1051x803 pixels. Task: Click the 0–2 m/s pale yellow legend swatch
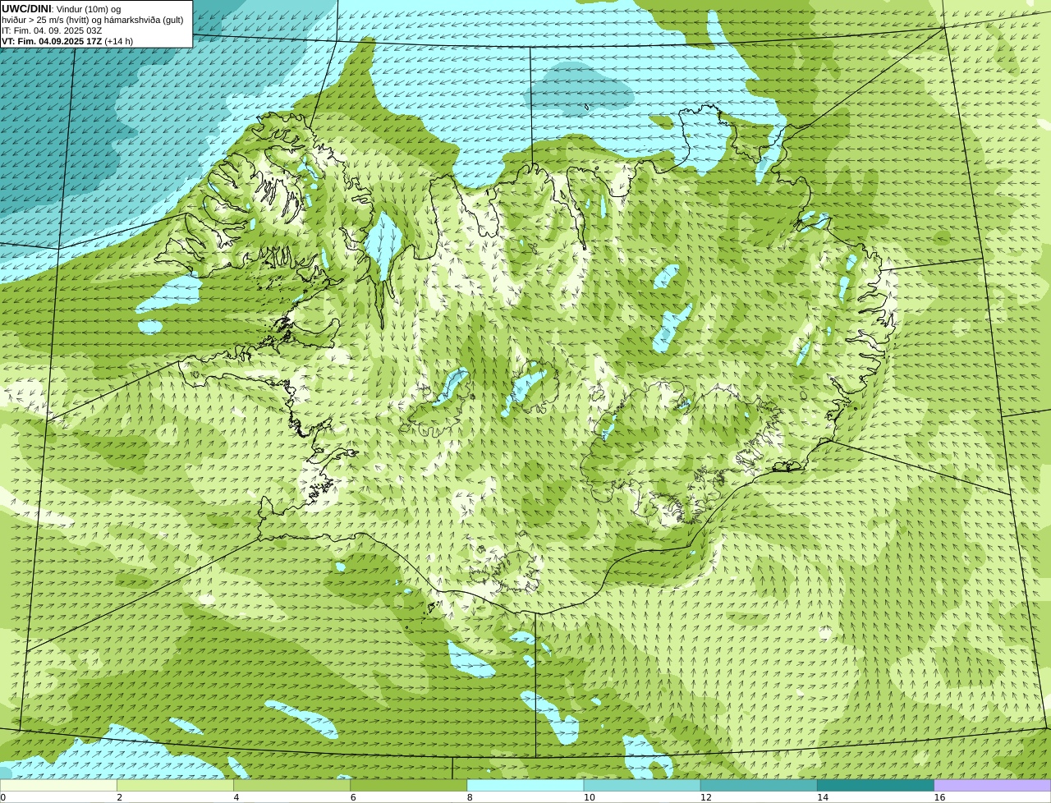(x=58, y=786)
